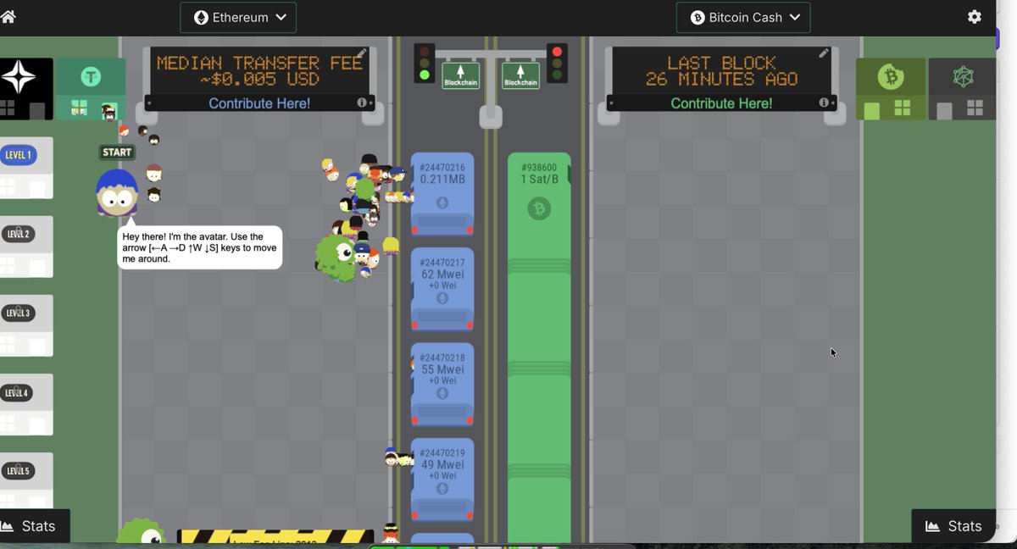Click the Ethereum logo on bus #24470216

[x=442, y=203]
